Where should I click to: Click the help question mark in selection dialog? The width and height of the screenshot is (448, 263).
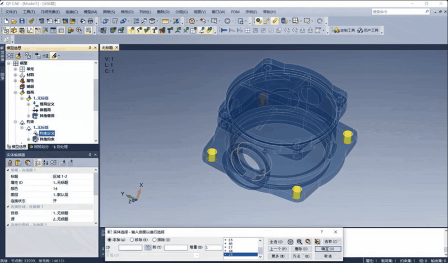[x=321, y=232]
